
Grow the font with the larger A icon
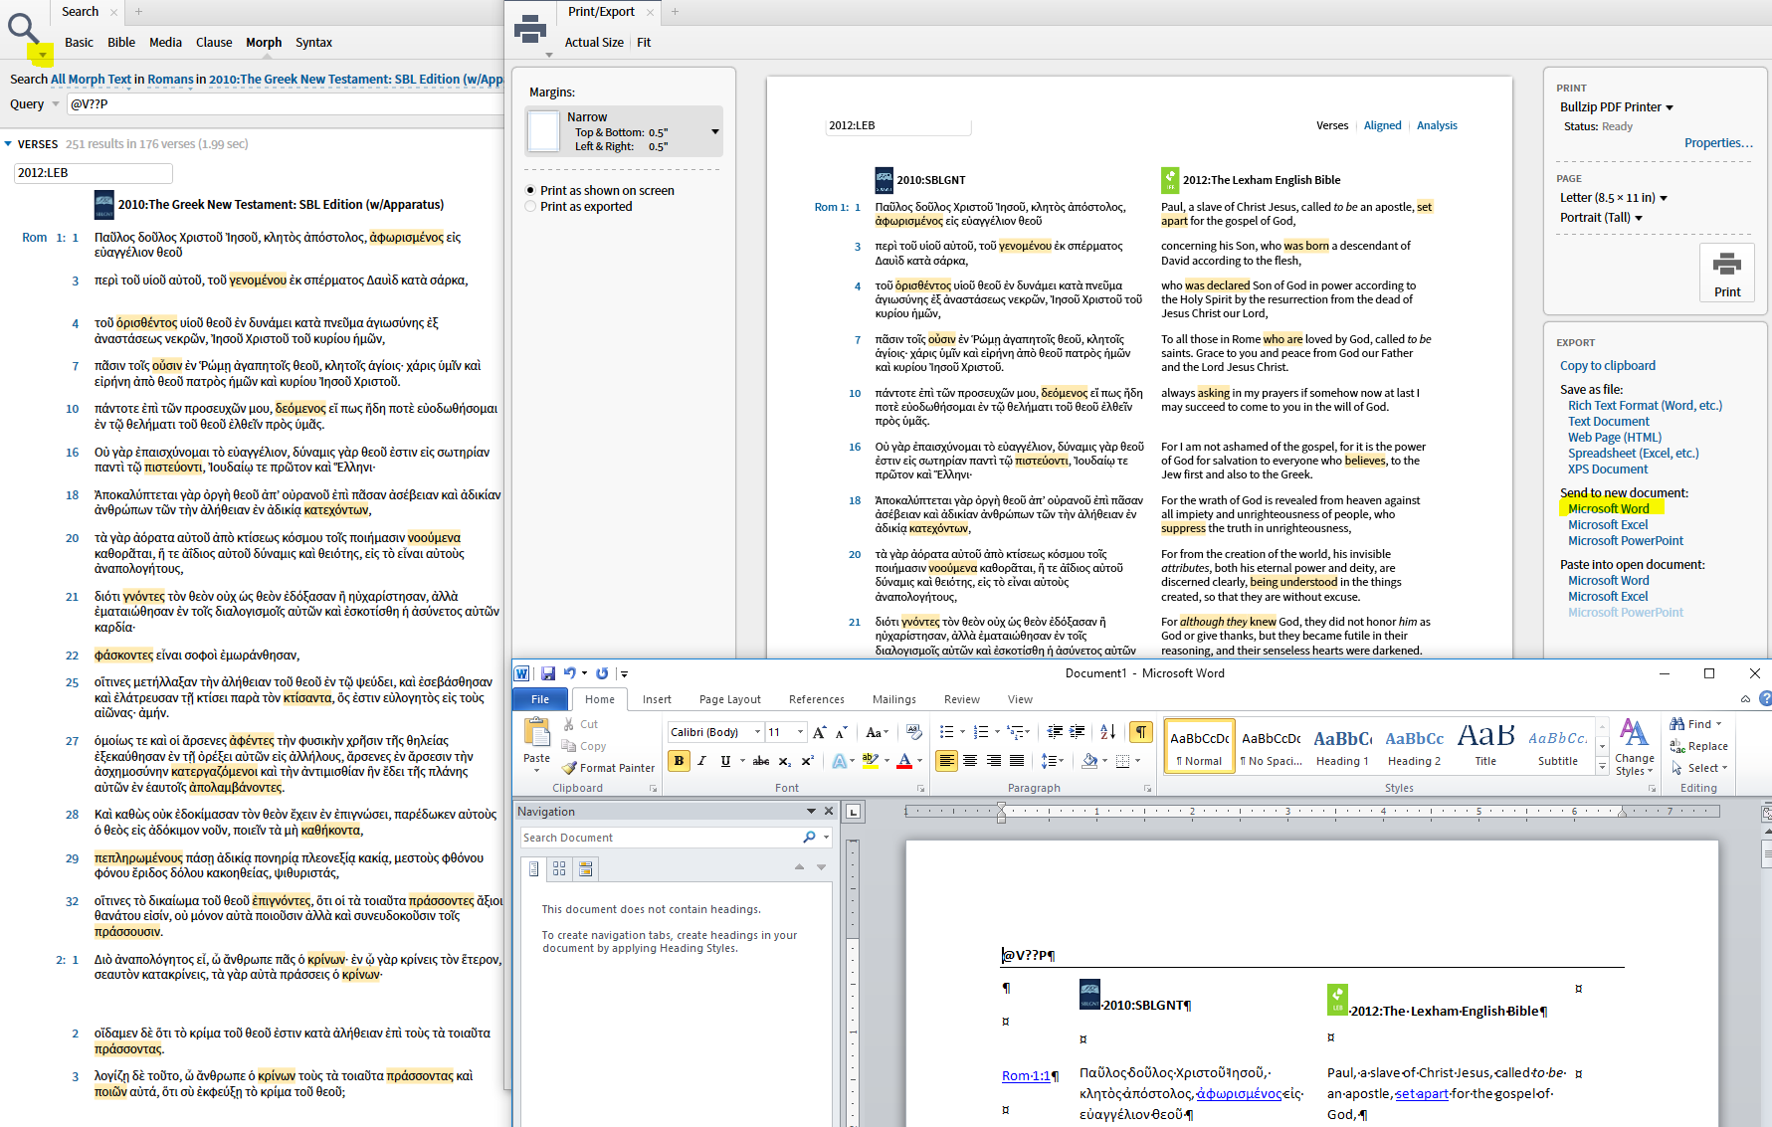tap(820, 732)
